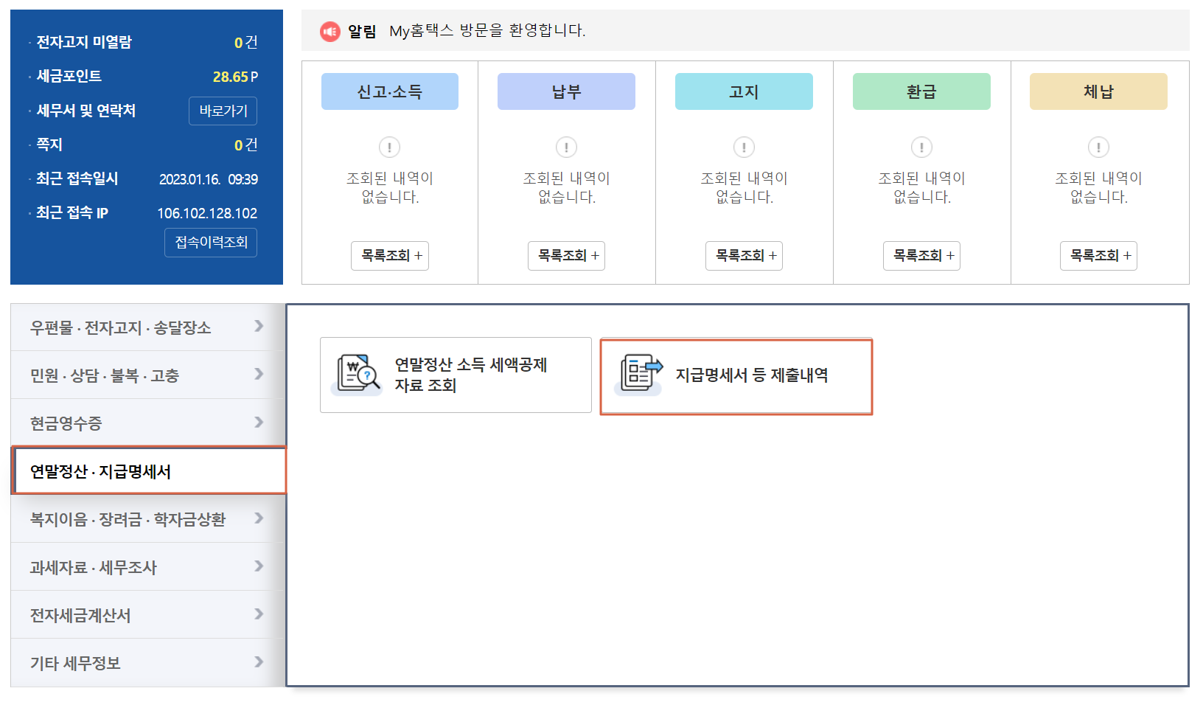Image resolution: width=1203 pixels, height=705 pixels.
Task: Open 접속이력조회 button
Action: point(211,243)
